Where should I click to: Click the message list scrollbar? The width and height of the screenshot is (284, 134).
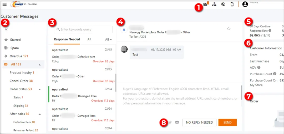116,82
